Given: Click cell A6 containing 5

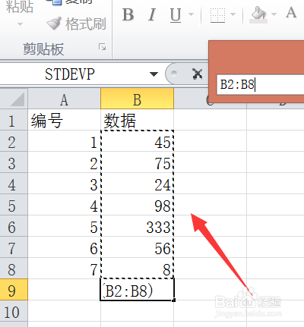Looking at the screenshot, I should (64, 226).
